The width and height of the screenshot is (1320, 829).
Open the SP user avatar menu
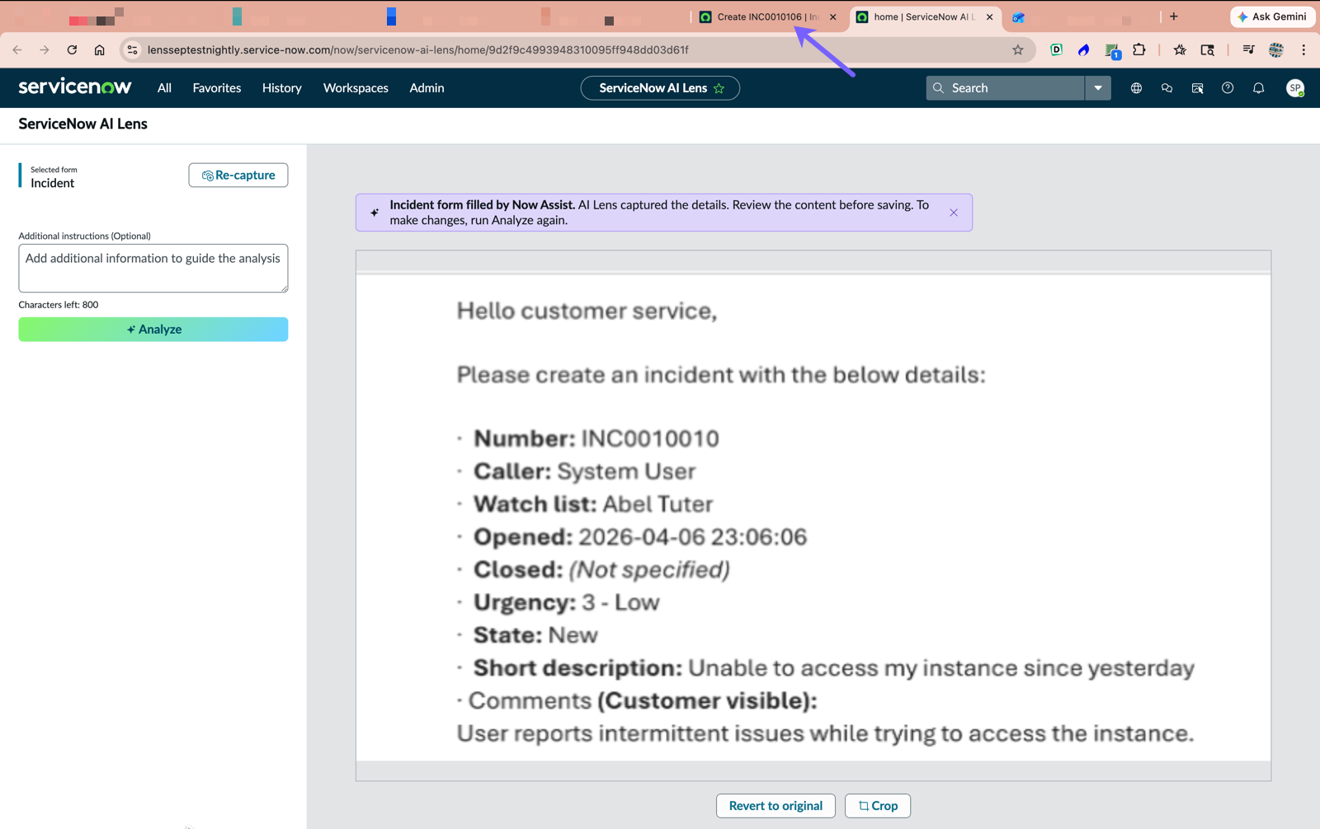click(1295, 88)
